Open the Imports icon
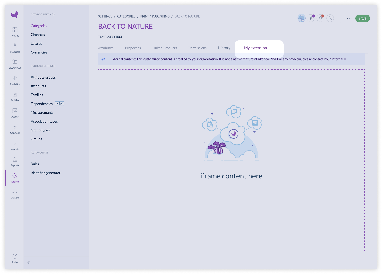 pyautogui.click(x=15, y=143)
